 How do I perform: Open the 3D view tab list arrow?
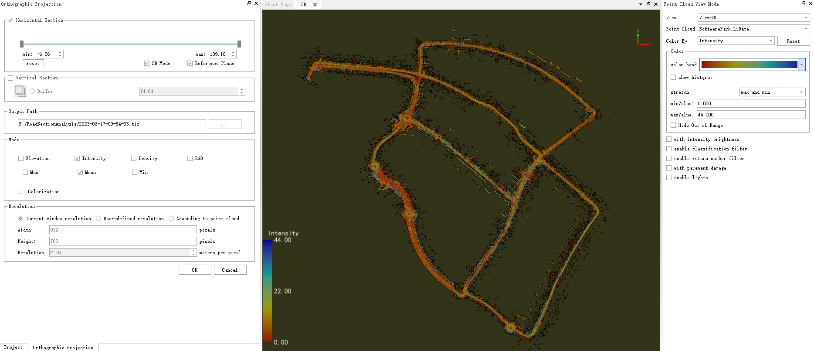tap(641, 4)
